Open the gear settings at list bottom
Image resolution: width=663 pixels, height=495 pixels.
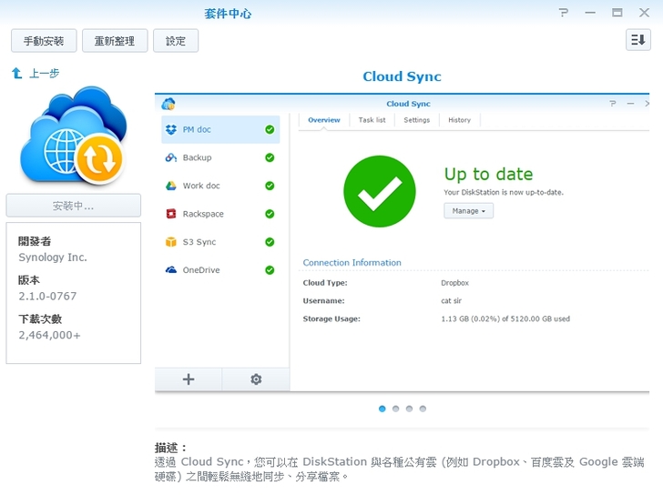click(256, 379)
